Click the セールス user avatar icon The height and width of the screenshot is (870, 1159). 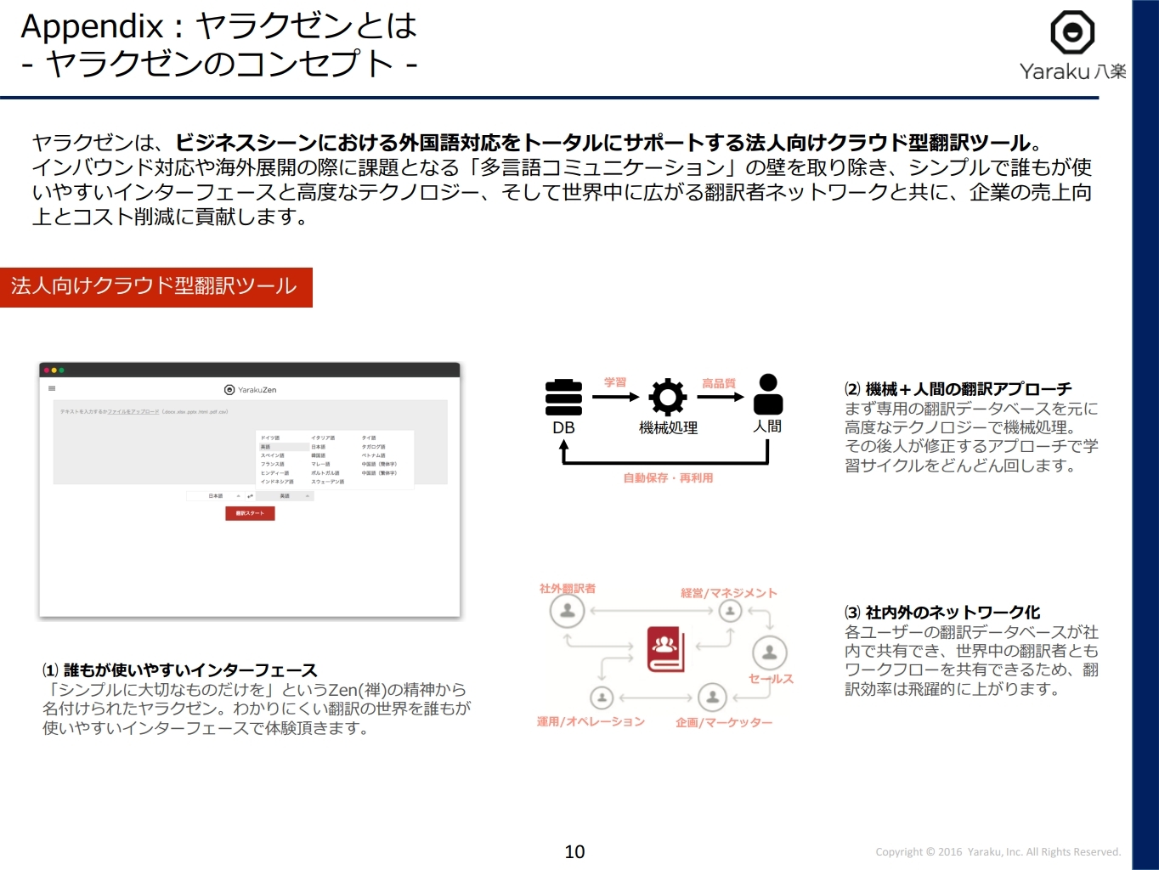(x=769, y=652)
